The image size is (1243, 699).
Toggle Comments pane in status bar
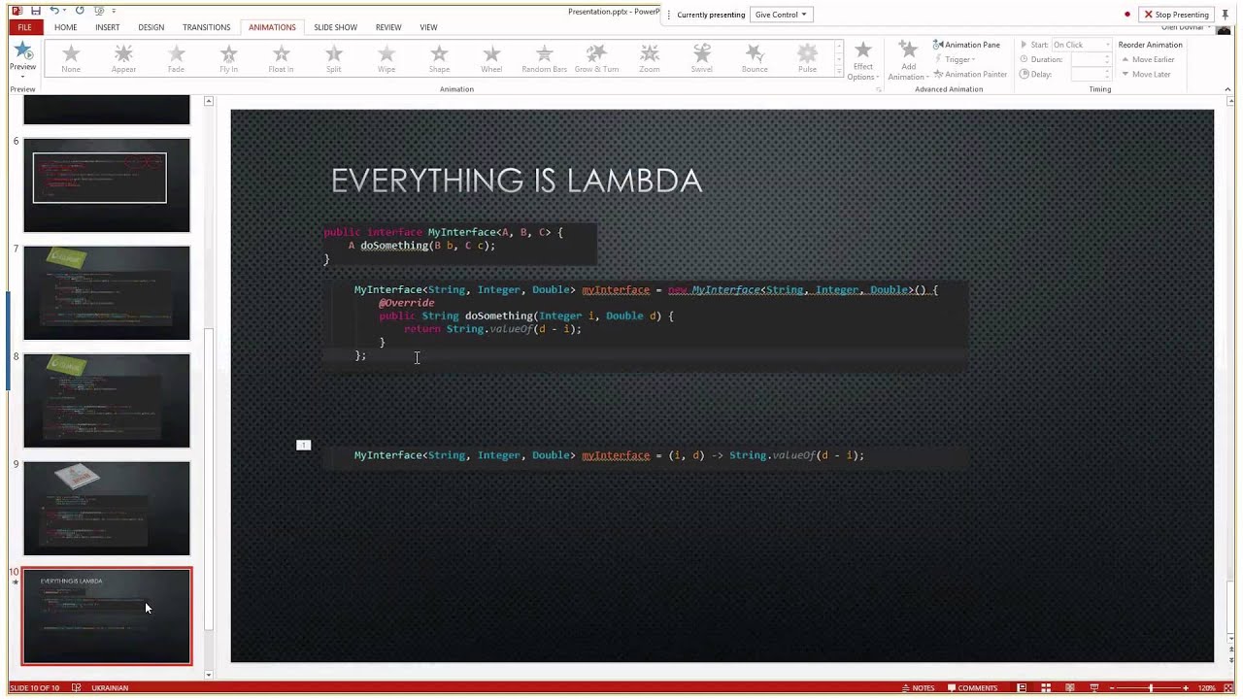point(972,687)
